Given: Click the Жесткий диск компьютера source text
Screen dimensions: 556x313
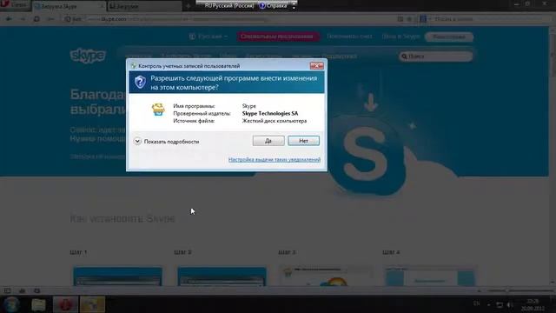Looking at the screenshot, I should pos(275,121).
